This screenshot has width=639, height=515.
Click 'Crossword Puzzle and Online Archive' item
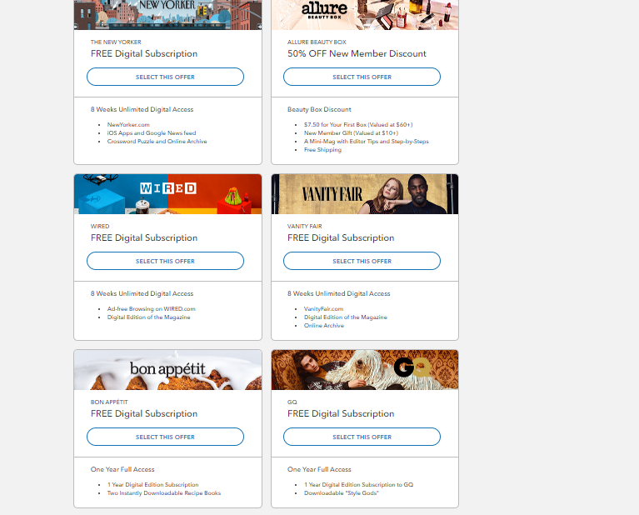pyautogui.click(x=157, y=142)
